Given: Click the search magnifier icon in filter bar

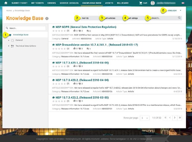Looking at the screenshot, I should [x=180, y=18].
